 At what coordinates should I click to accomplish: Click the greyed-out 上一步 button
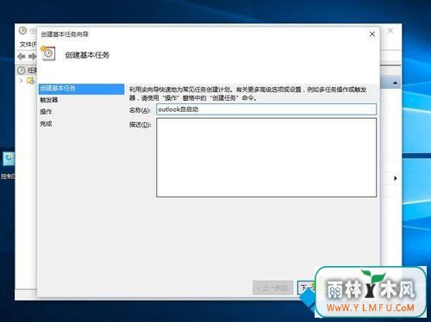272,288
